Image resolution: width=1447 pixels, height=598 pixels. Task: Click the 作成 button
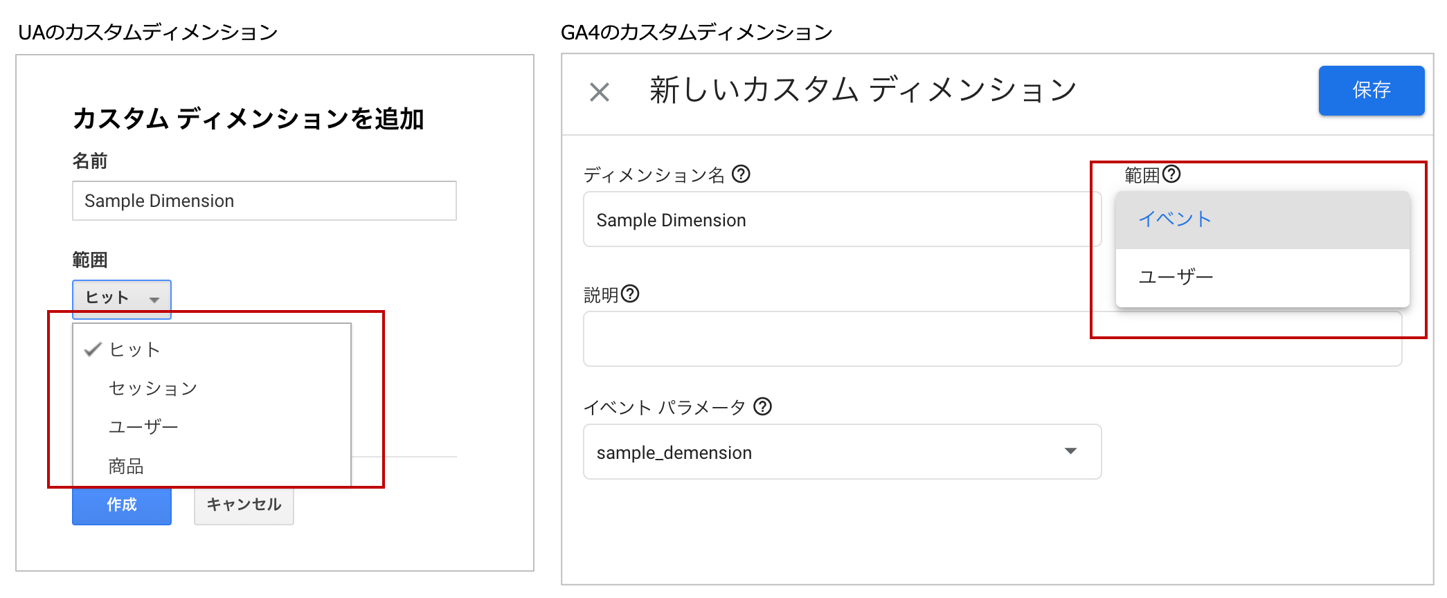[x=121, y=505]
